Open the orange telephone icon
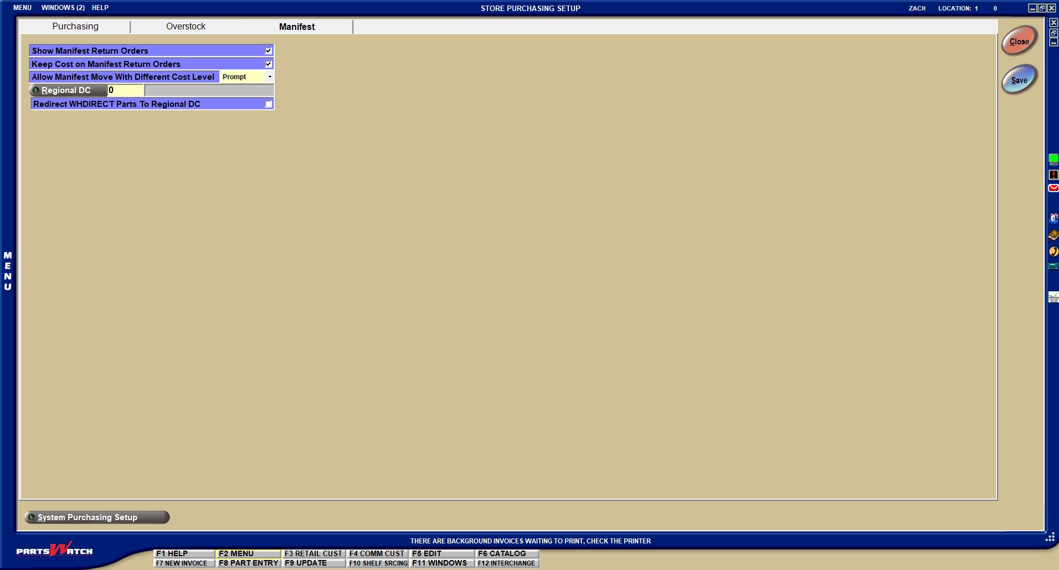1059x570 pixels. (1053, 251)
